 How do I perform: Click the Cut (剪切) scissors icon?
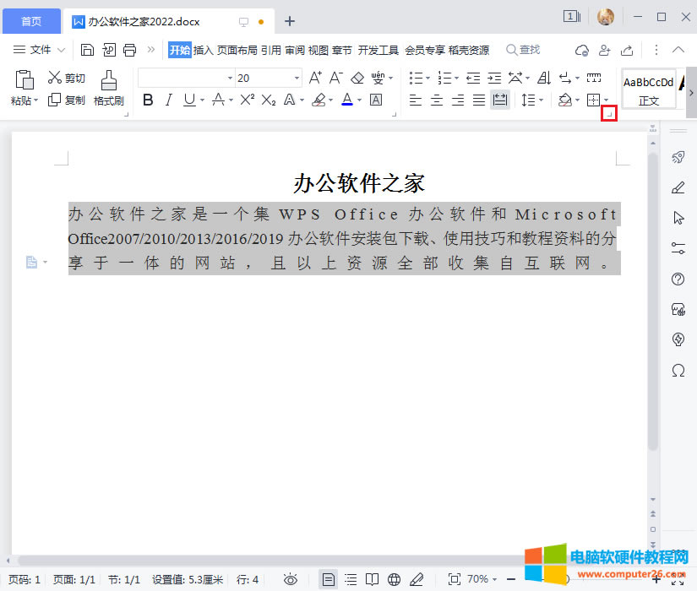(55, 78)
